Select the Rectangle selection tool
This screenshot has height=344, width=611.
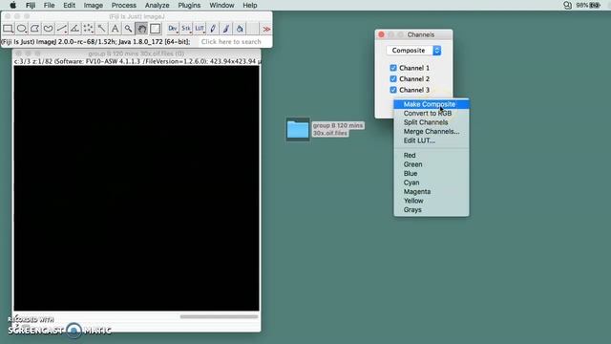(x=9, y=29)
